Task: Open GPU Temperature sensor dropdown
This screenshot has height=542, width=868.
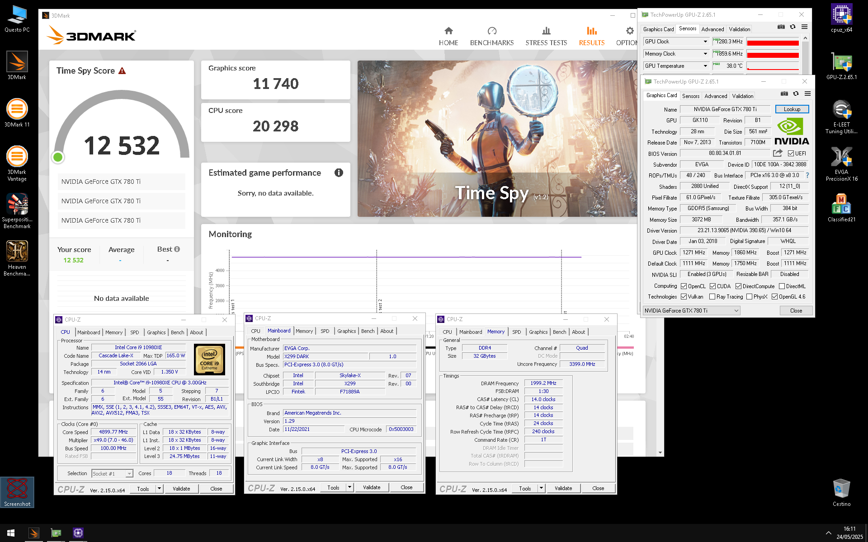Action: (705, 66)
